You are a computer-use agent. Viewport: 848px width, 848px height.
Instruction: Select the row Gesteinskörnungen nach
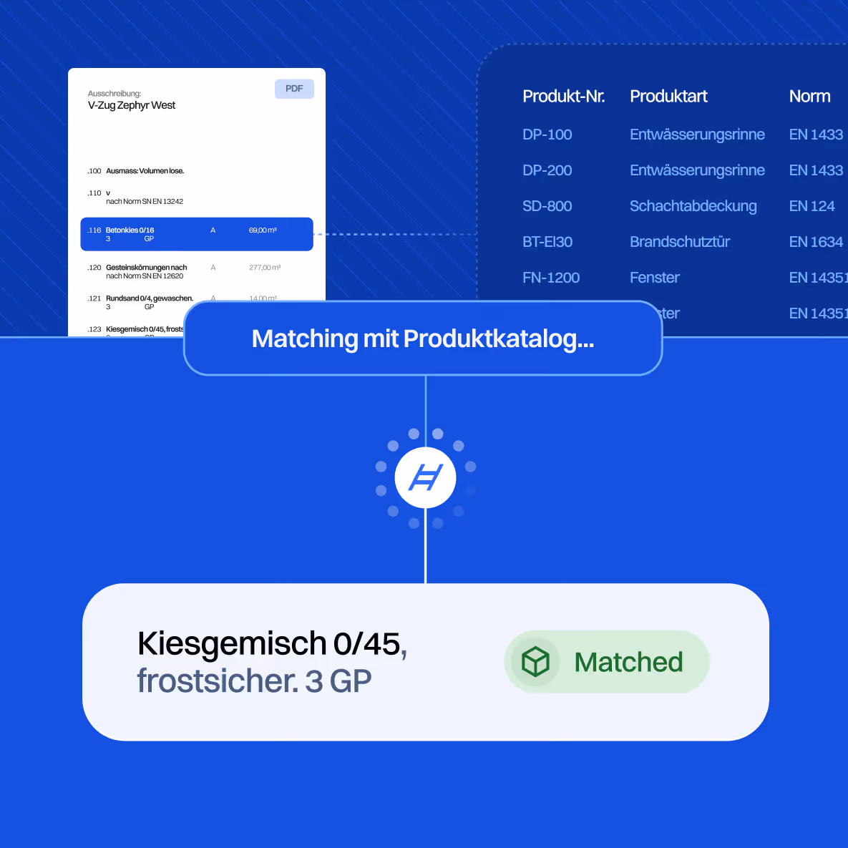(x=184, y=271)
